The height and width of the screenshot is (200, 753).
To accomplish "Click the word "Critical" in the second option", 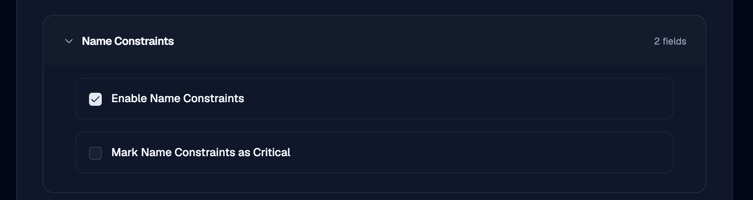I will tap(272, 153).
